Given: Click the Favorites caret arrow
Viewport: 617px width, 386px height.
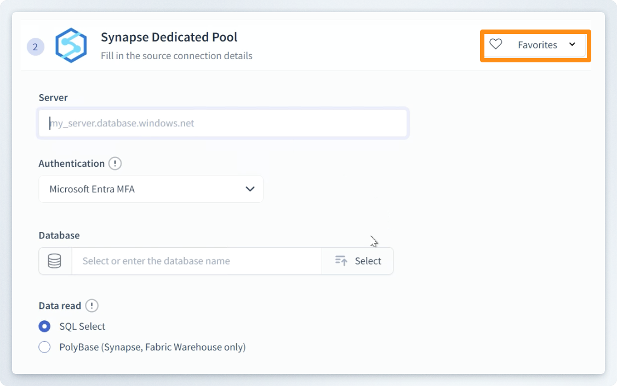Looking at the screenshot, I should point(572,45).
